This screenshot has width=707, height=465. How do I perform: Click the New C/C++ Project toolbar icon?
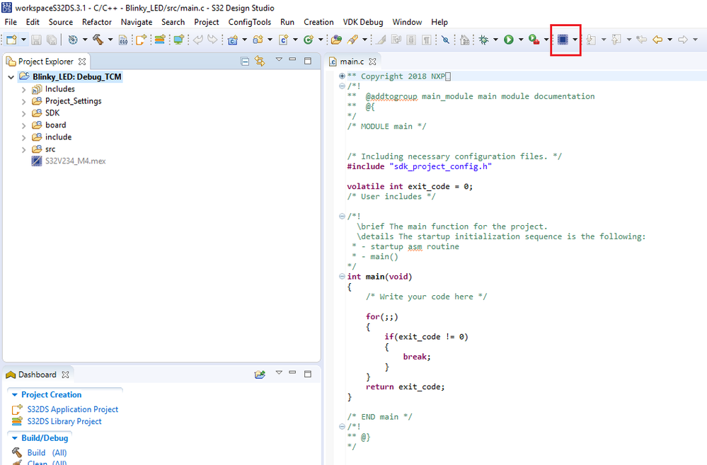click(x=233, y=40)
